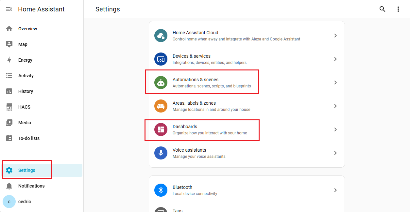Open To-do lists in the sidebar
This screenshot has width=410, height=212.
pyautogui.click(x=29, y=138)
